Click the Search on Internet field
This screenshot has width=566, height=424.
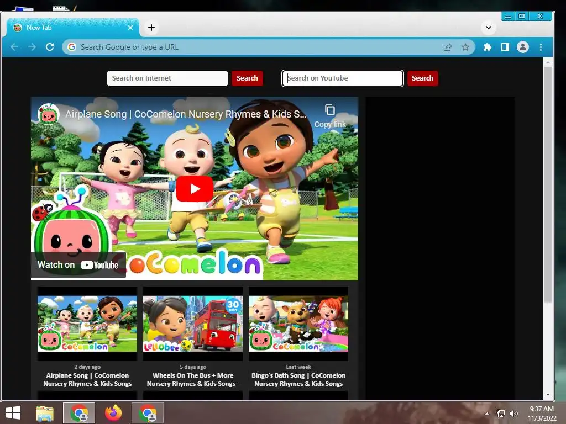(167, 78)
